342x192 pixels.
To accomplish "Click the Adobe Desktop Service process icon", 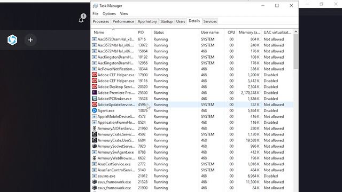I will point(94,86).
